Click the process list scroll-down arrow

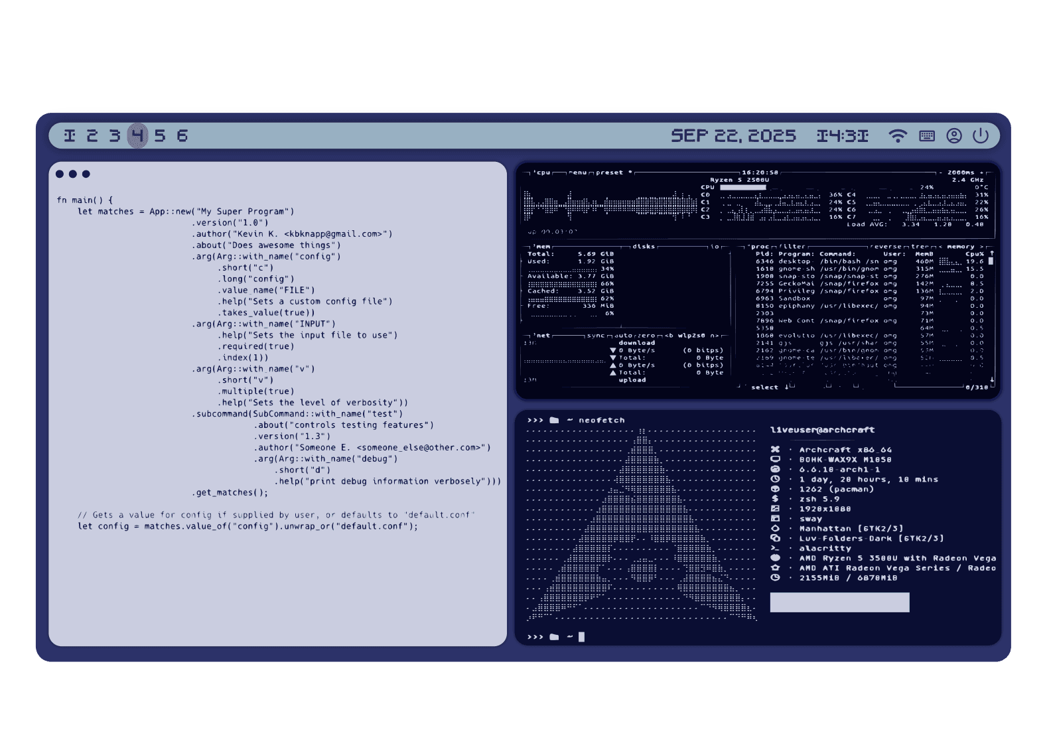992,379
